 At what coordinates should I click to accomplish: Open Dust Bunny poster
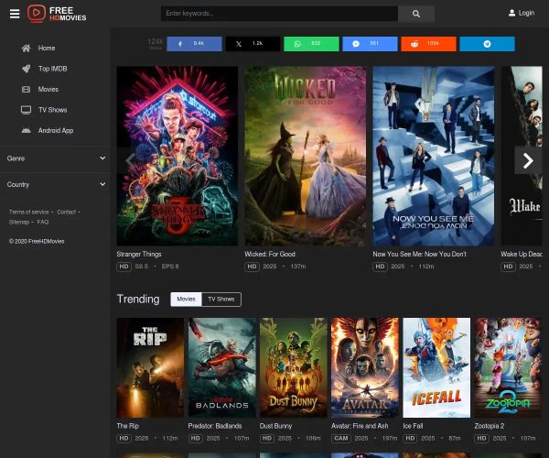(294, 367)
